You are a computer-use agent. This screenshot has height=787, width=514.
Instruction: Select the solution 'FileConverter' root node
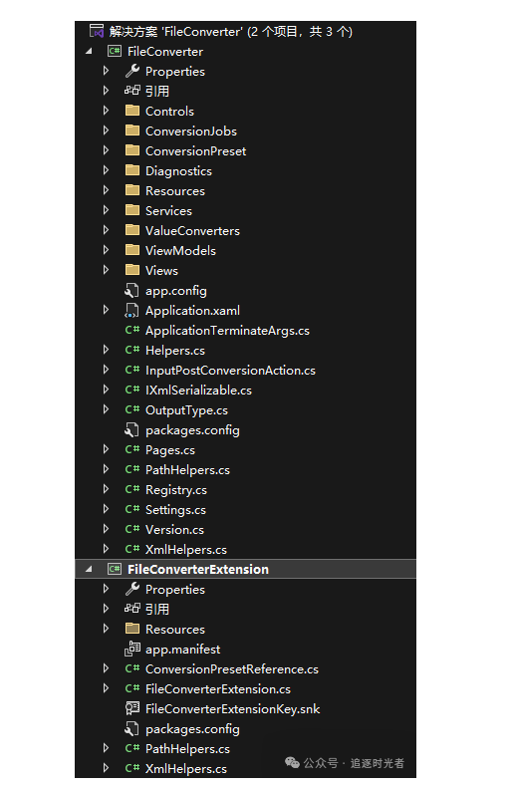click(231, 32)
